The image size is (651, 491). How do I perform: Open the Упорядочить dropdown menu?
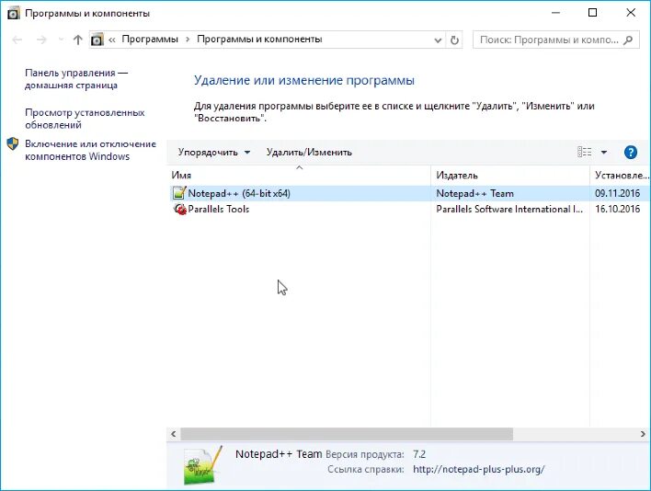(214, 153)
